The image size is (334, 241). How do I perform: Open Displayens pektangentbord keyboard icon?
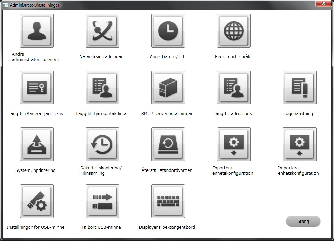tap(168, 201)
